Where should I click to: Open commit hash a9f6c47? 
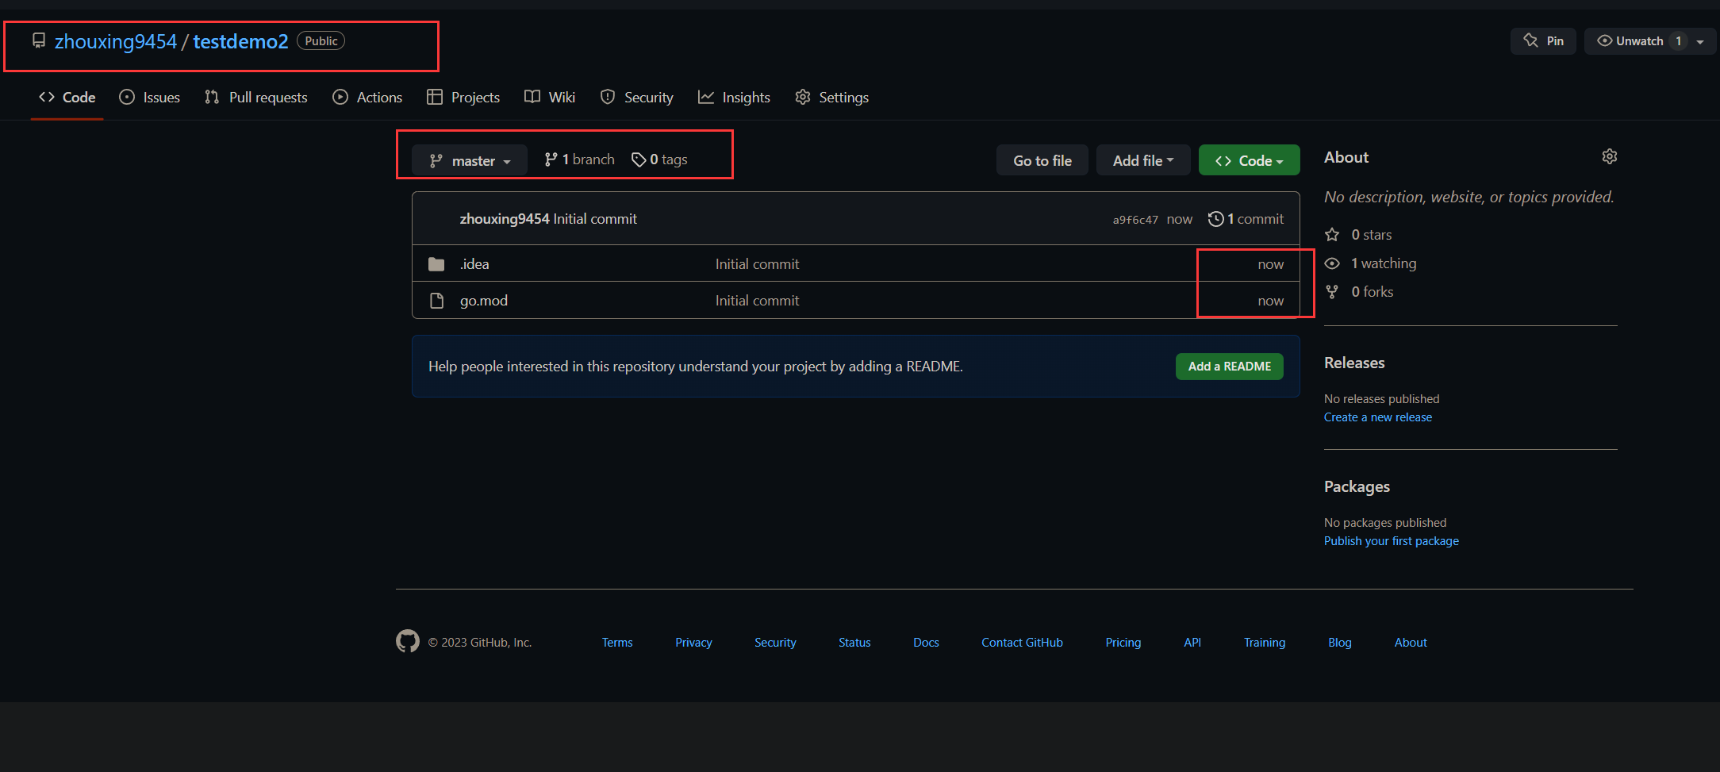pyautogui.click(x=1135, y=220)
